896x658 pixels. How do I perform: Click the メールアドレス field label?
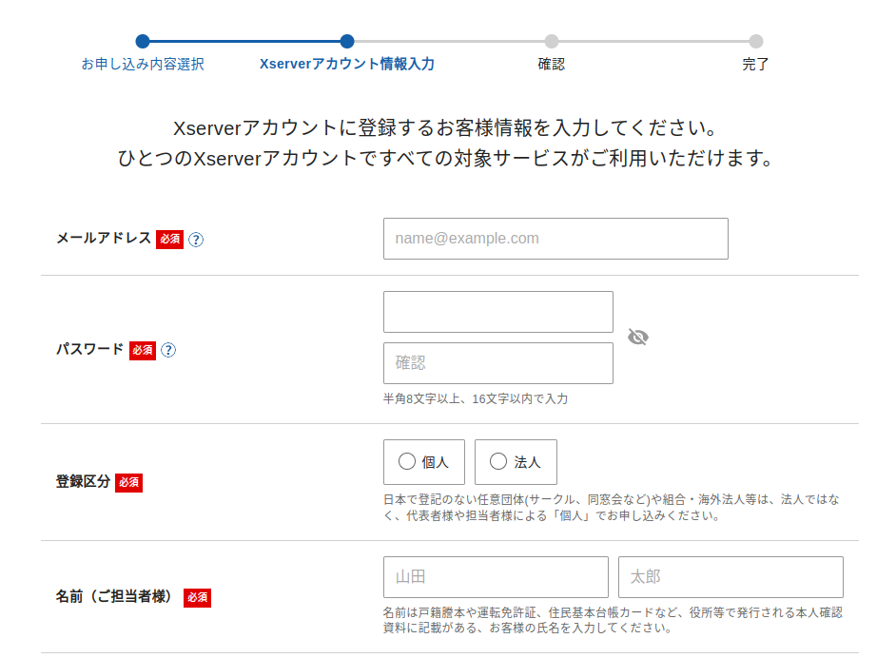(104, 239)
